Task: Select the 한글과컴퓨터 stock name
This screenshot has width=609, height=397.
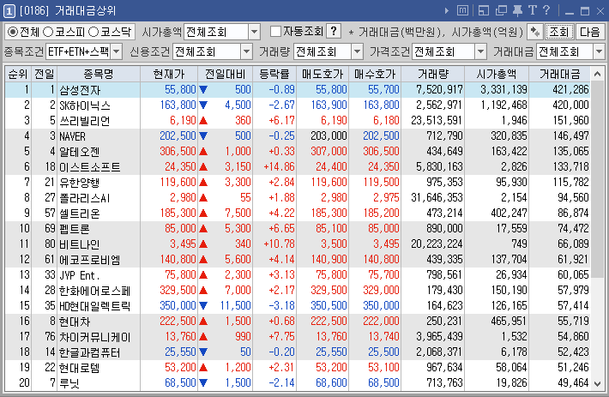Action: pyautogui.click(x=89, y=352)
